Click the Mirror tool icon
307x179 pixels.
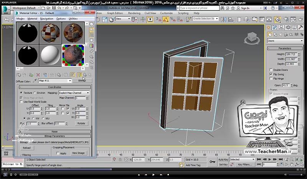coord(223,20)
